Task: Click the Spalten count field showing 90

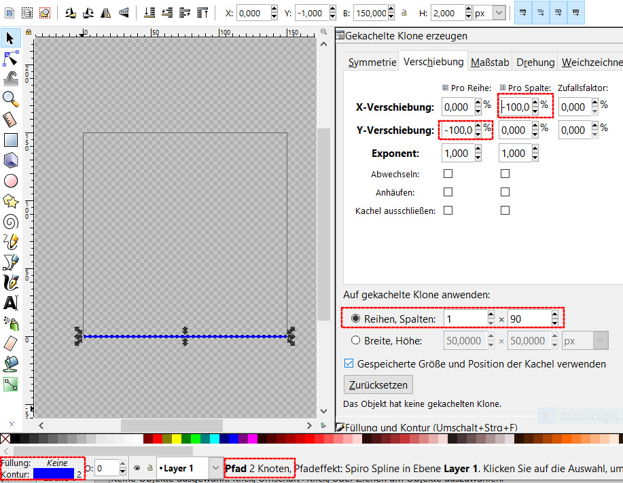Action: click(x=530, y=319)
